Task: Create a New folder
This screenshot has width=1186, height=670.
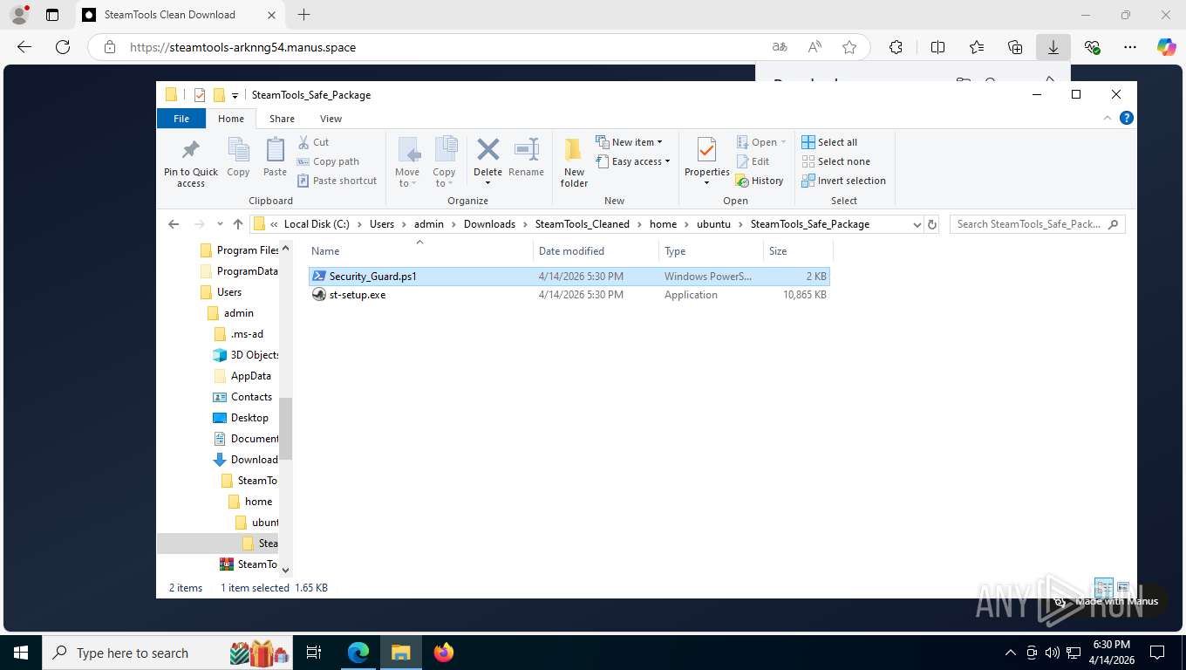Action: pyautogui.click(x=574, y=162)
